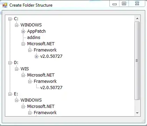Expand the AppPatch folder
Image resolution: width=147 pixels, height=126 pixels.
[x=23, y=31]
